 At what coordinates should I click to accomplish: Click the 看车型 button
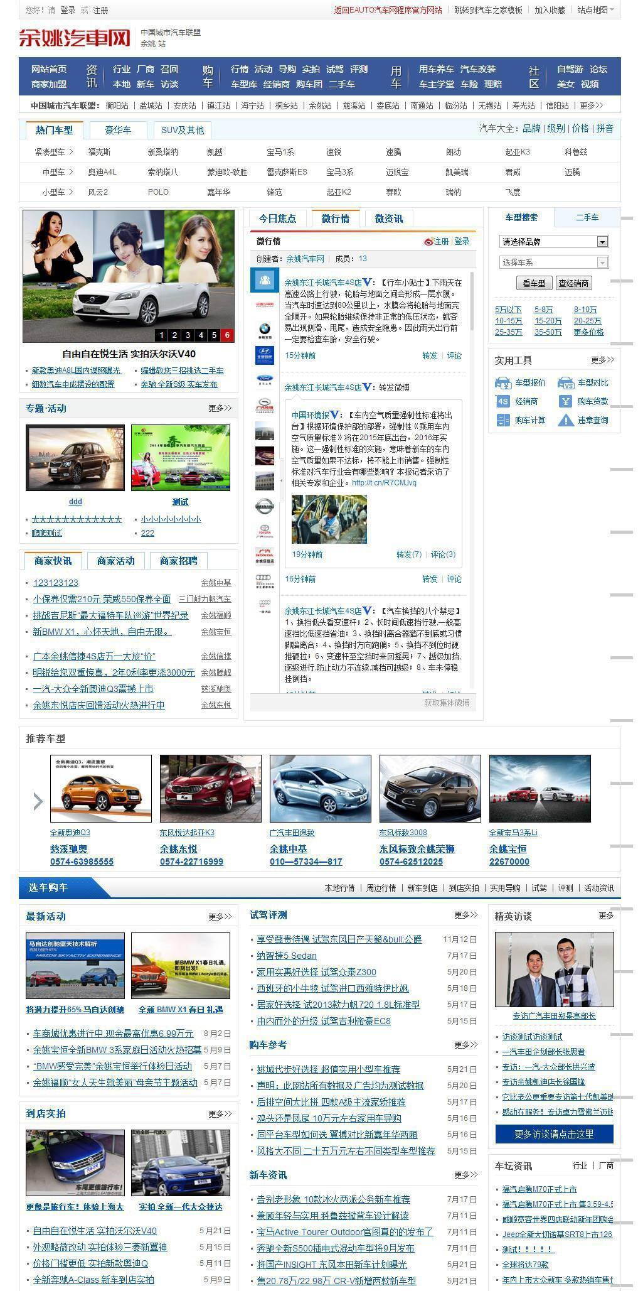pos(534,283)
